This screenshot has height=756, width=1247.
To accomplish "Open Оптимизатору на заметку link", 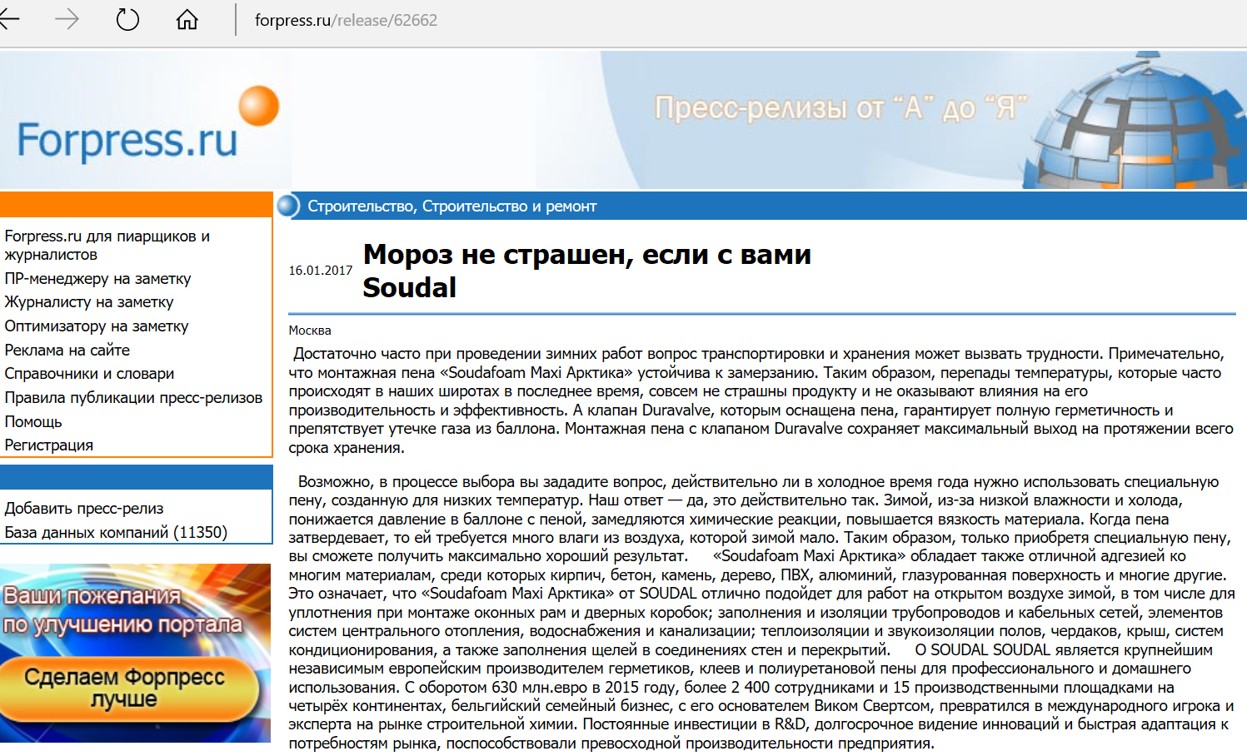I will [x=97, y=326].
